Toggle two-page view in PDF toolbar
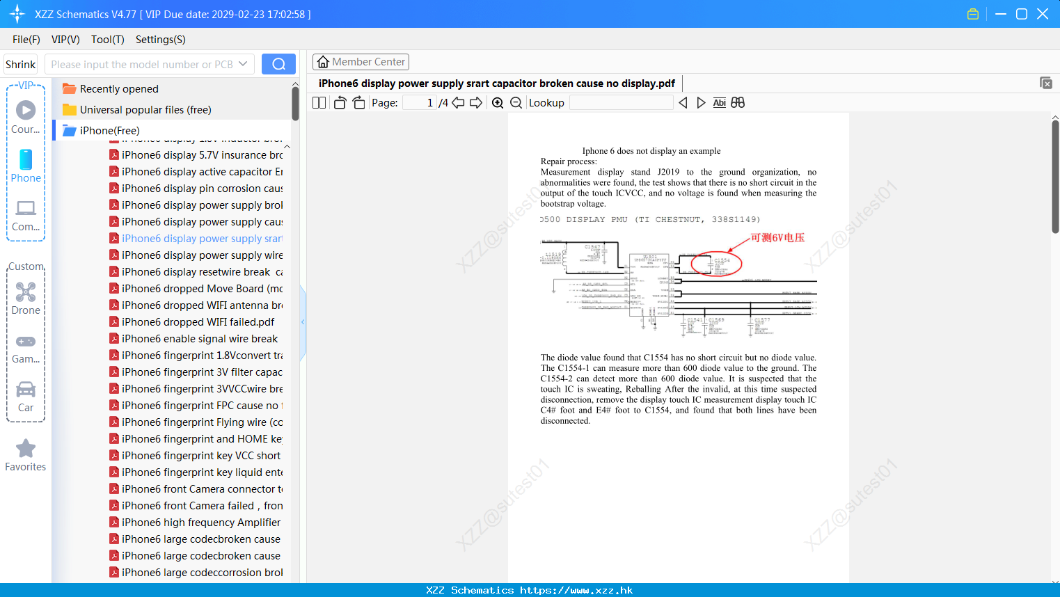Screen dimensions: 1060x597 (x=319, y=102)
